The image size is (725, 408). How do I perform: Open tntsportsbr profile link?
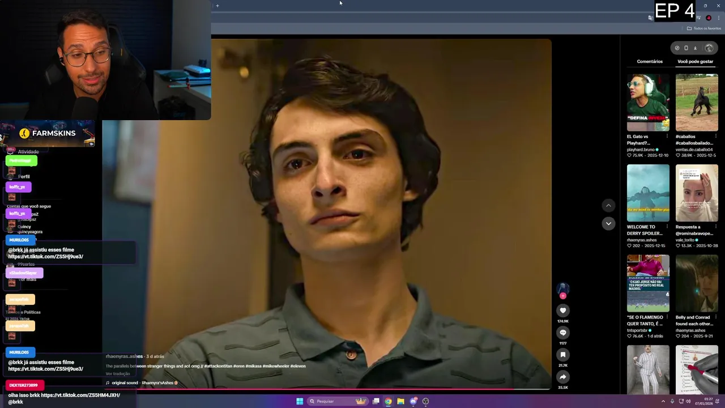[638, 330]
